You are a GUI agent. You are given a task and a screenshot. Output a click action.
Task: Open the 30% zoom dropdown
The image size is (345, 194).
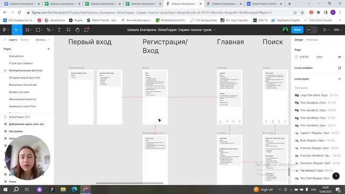pos(337,30)
